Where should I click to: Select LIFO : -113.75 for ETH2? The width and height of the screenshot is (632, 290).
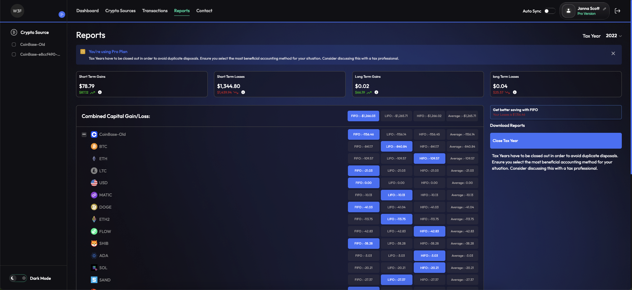pyautogui.click(x=397, y=219)
